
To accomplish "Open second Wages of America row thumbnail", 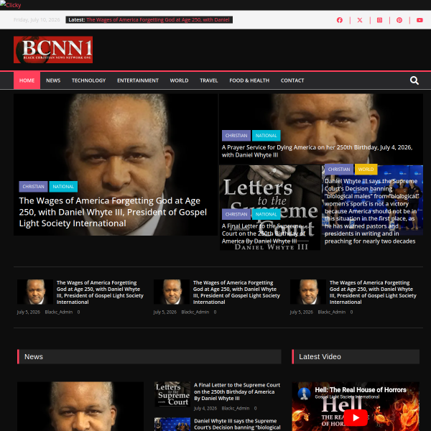I will pos(172,292).
